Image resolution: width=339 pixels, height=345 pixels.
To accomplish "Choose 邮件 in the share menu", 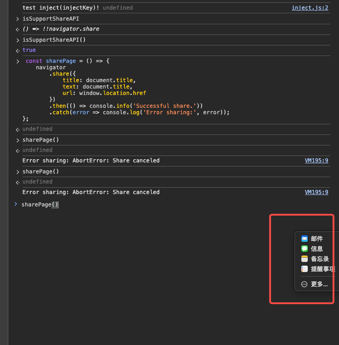I will pyautogui.click(x=317, y=239).
